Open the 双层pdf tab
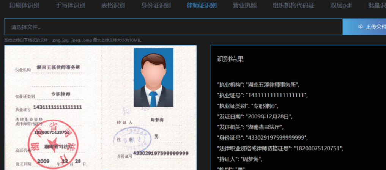The image size is (386, 170). point(341,5)
